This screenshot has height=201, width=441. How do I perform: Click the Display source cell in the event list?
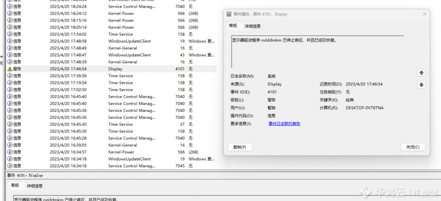[115, 69]
